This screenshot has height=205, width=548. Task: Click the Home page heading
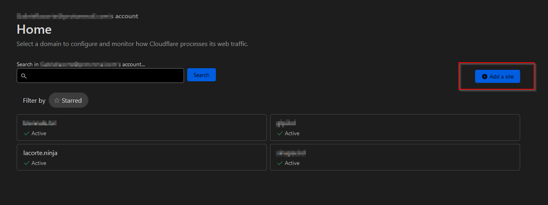(x=34, y=30)
